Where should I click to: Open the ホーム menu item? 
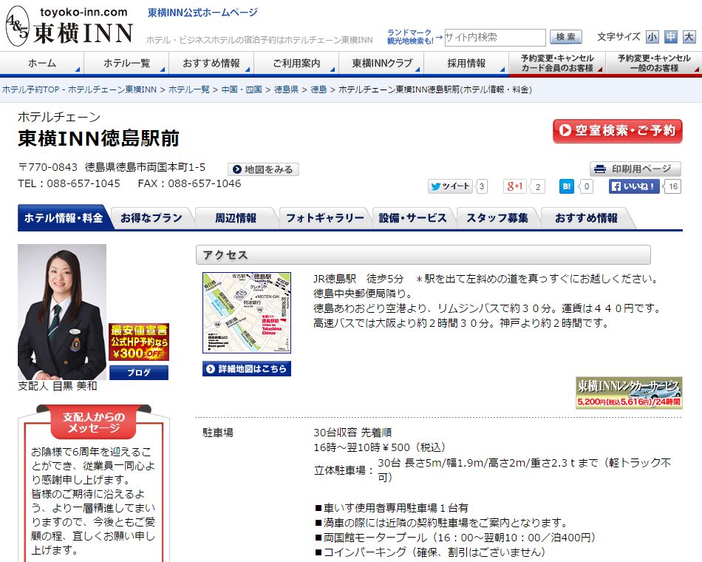coord(42,63)
